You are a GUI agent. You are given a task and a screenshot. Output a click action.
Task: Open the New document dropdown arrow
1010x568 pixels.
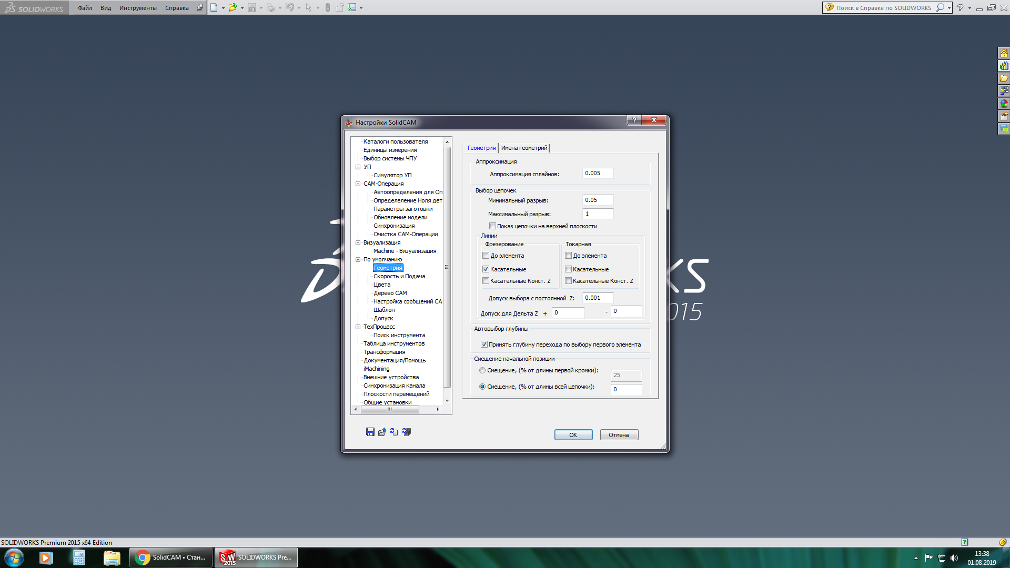[x=223, y=8]
